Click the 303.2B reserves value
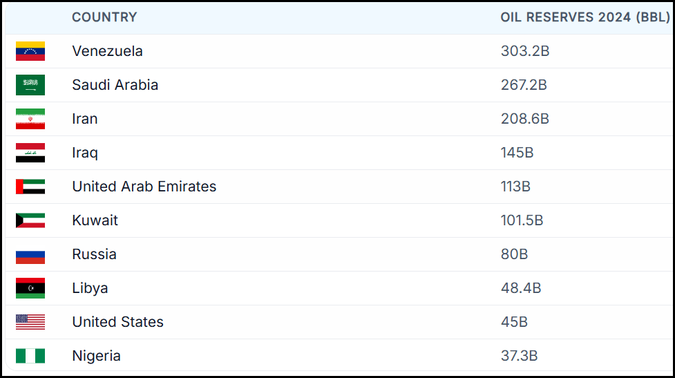This screenshot has width=675, height=378. pos(524,51)
